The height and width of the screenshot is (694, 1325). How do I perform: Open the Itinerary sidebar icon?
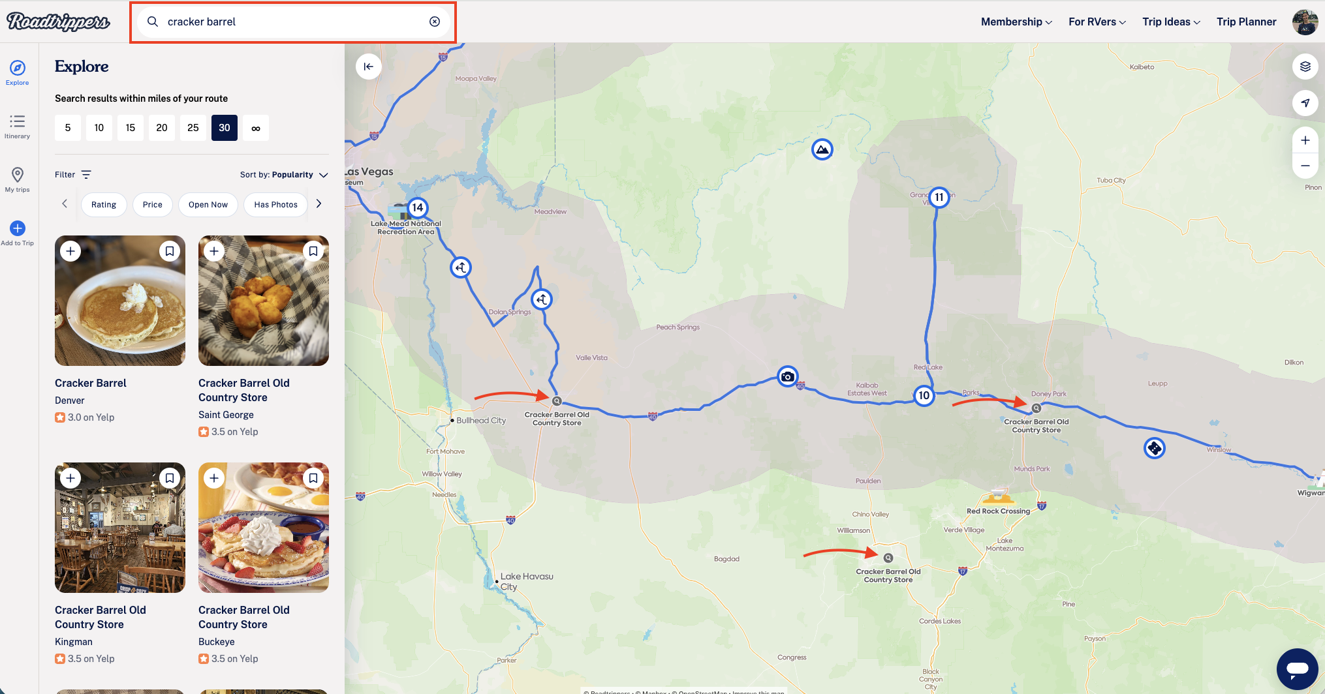(18, 127)
